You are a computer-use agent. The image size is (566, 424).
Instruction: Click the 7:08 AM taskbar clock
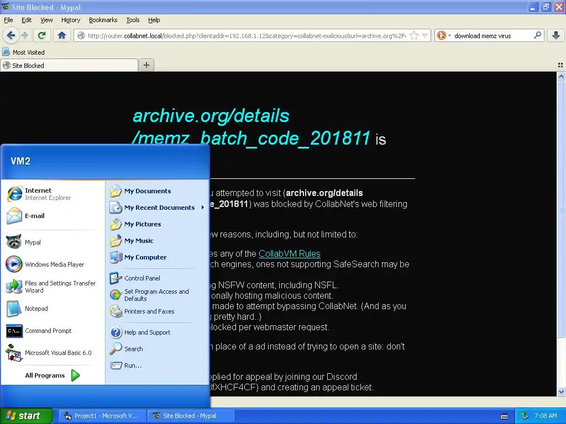point(546,416)
